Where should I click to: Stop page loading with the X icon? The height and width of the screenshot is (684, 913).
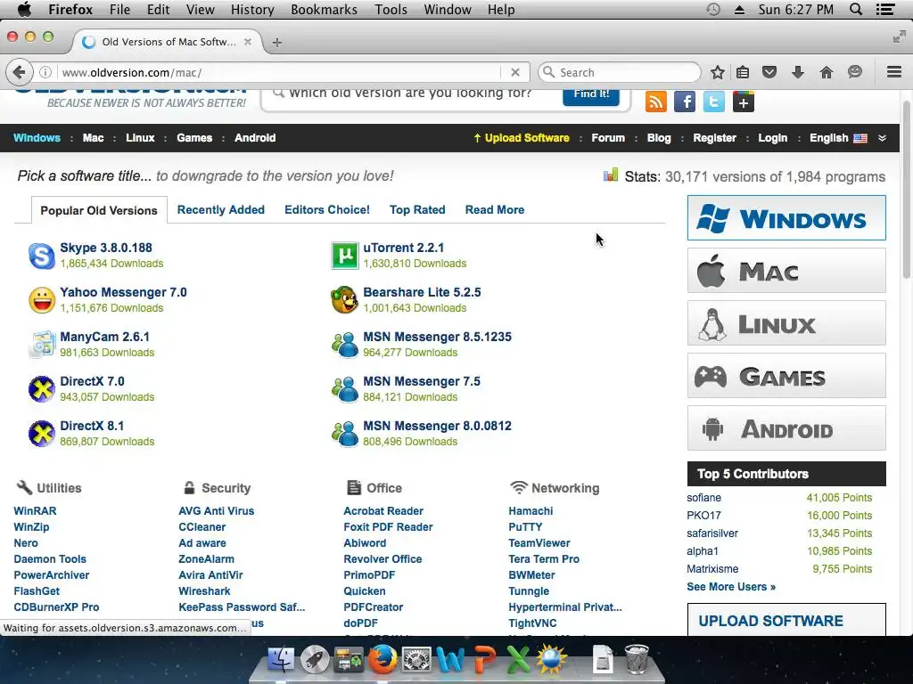514,72
